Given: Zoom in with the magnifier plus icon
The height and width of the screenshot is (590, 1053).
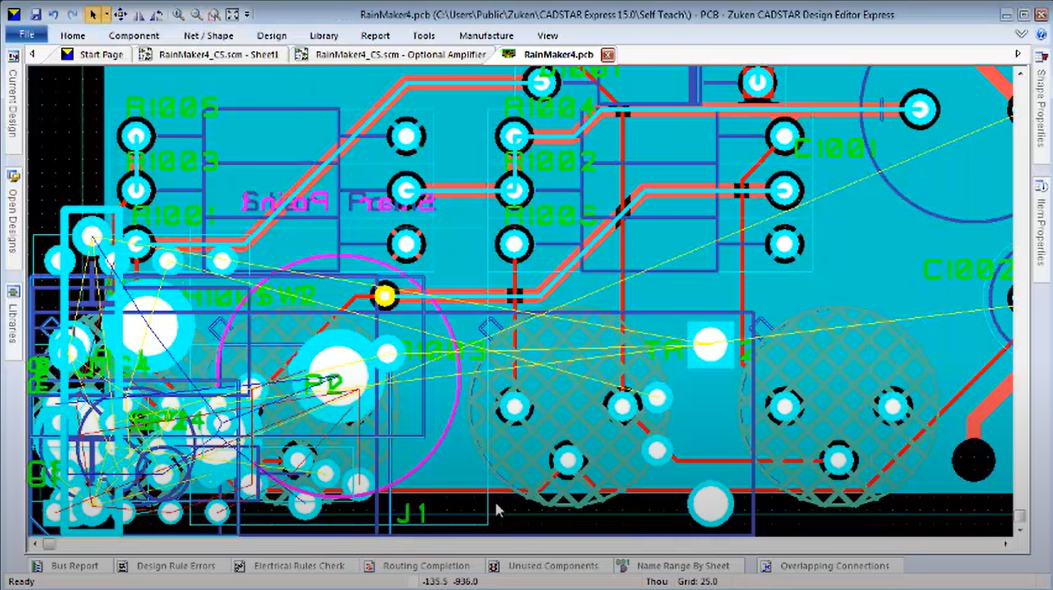Looking at the screenshot, I should 178,15.
